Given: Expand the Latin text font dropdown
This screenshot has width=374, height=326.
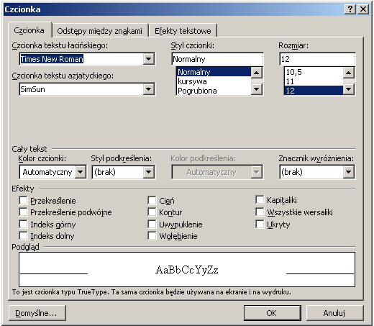Looking at the screenshot, I should click(148, 59).
